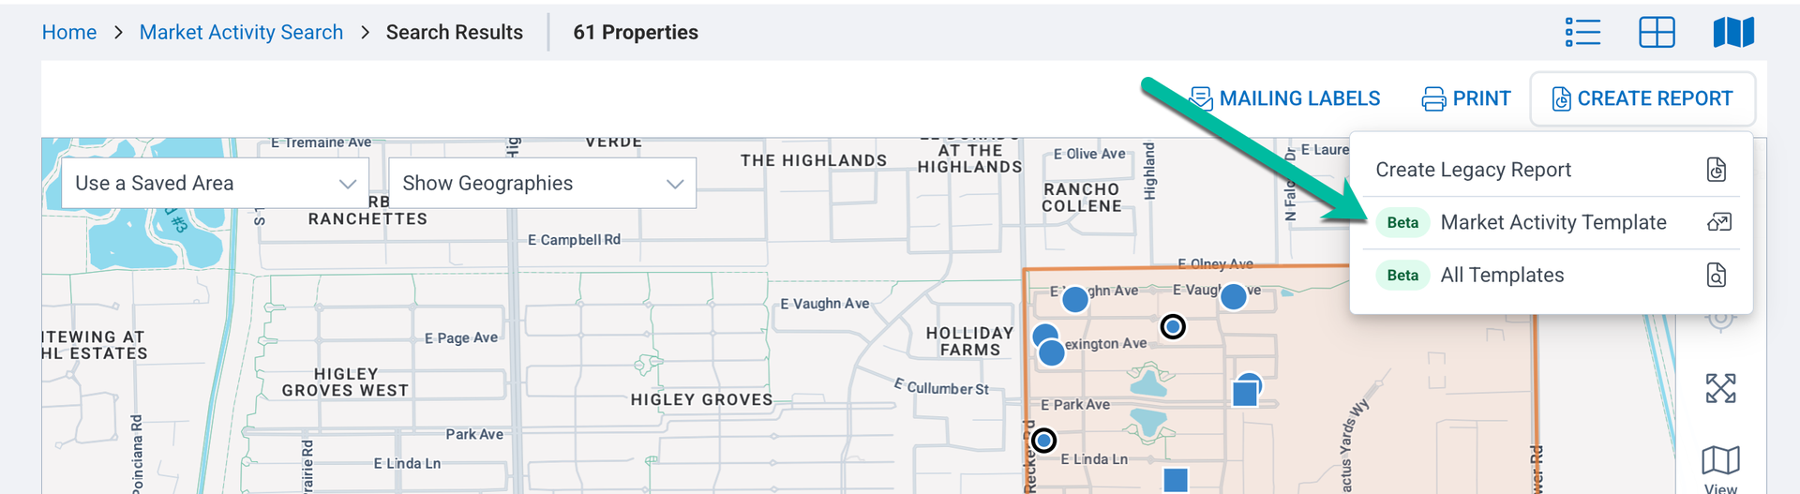Open the Use a Saved Area dropdown

click(216, 184)
